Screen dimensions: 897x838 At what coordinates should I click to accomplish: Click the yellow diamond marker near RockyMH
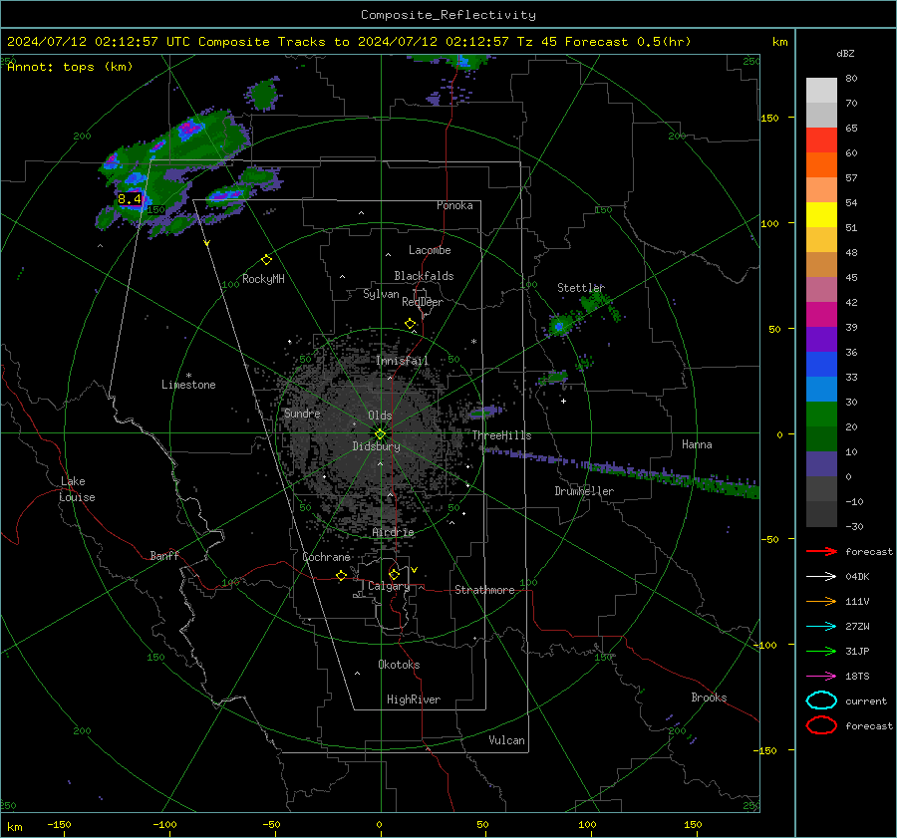point(266,260)
